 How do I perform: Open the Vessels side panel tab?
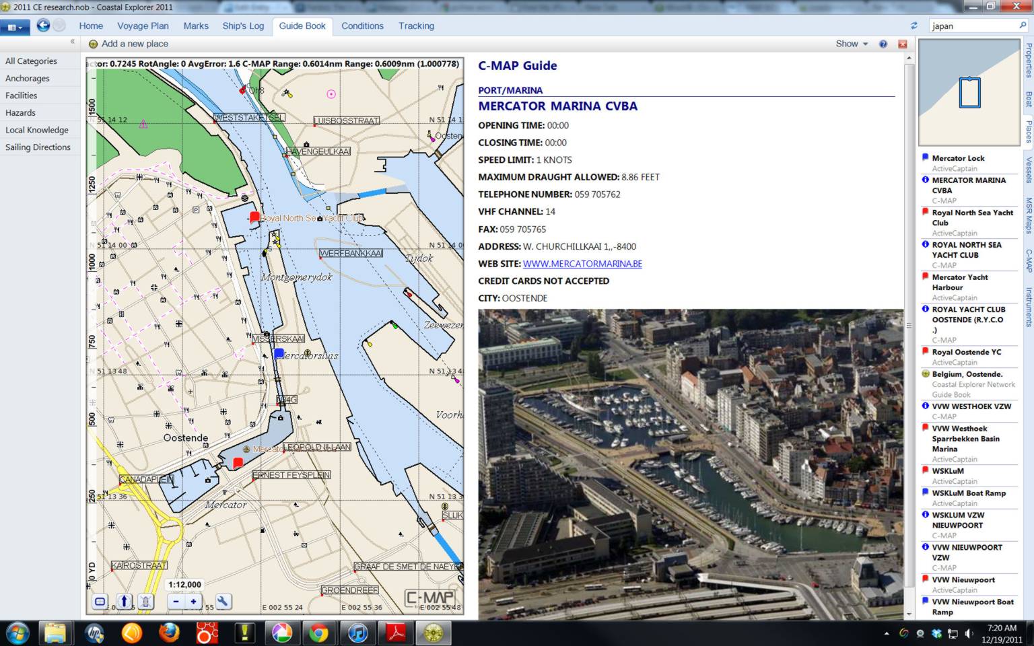(x=1029, y=170)
